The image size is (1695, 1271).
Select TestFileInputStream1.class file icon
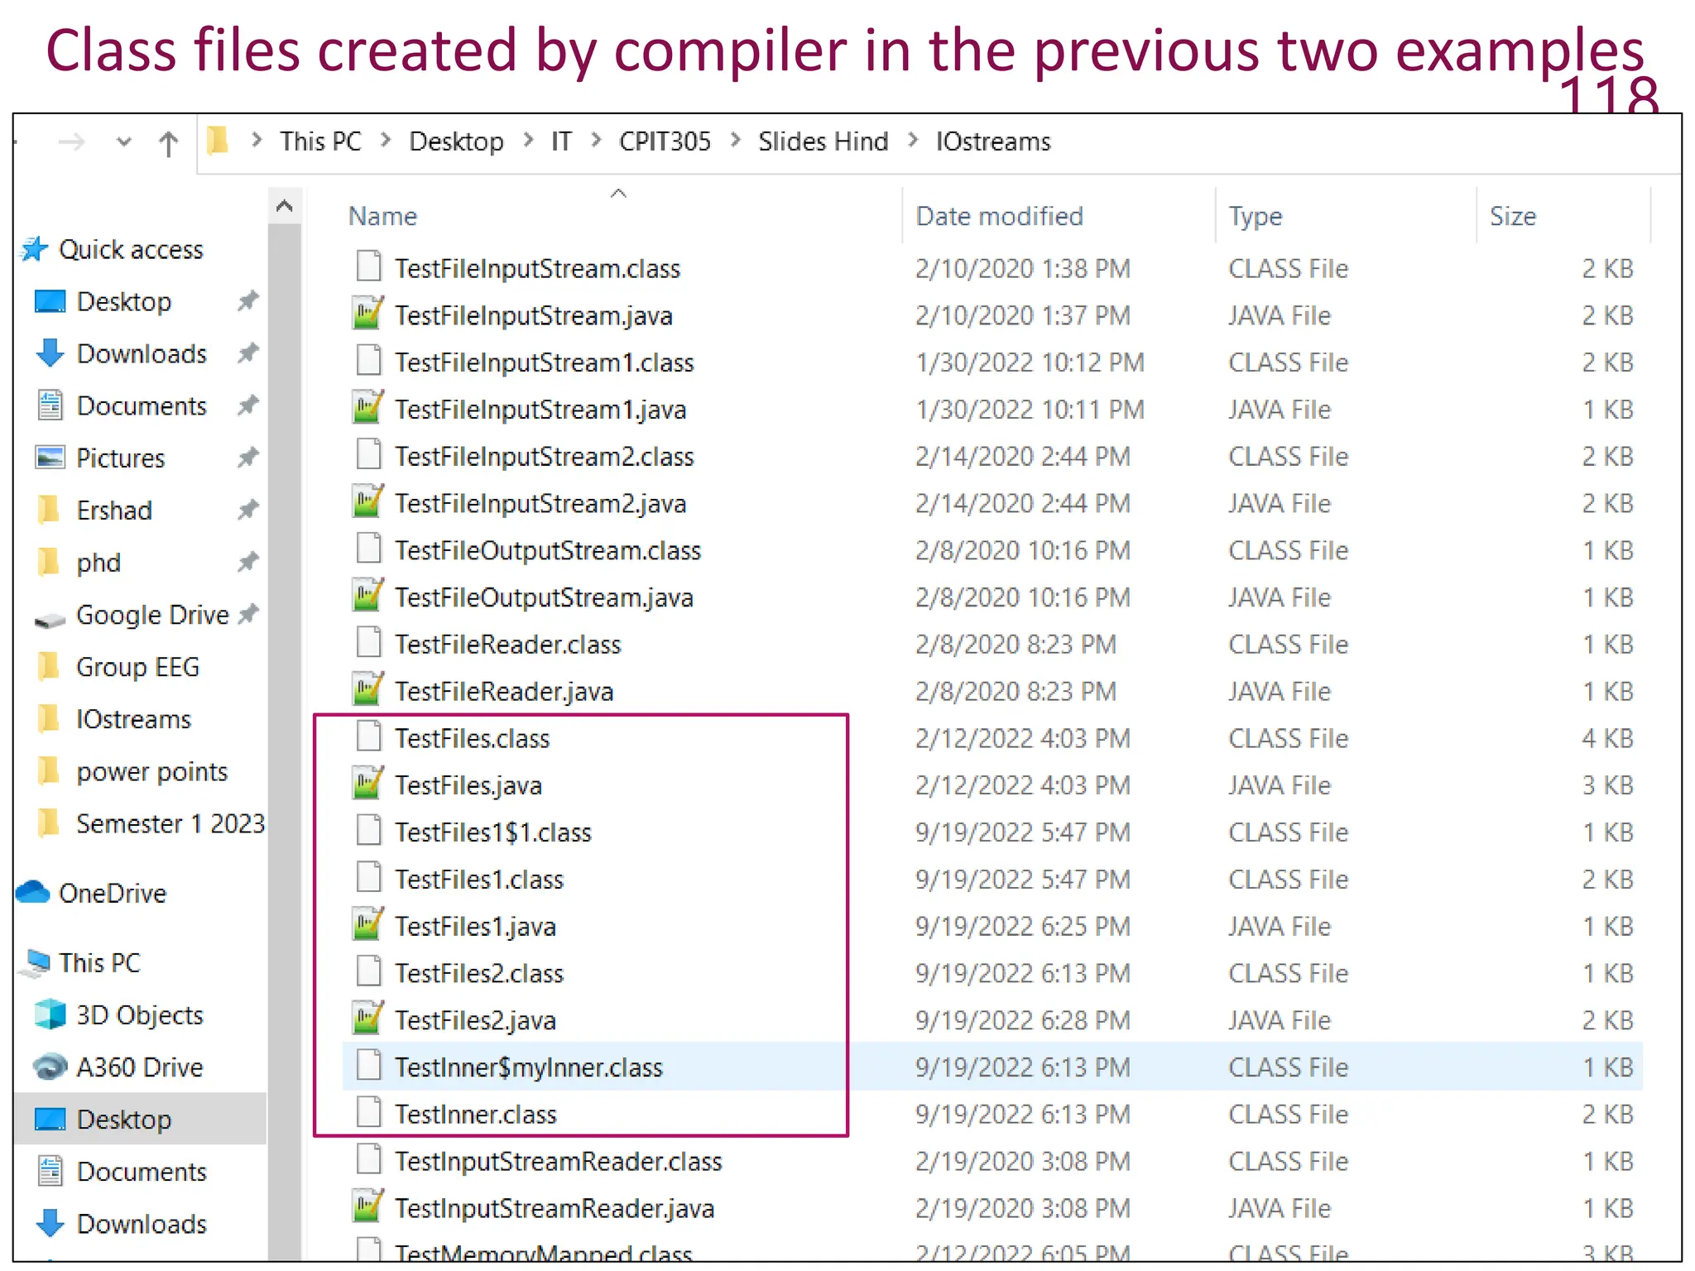click(x=368, y=361)
